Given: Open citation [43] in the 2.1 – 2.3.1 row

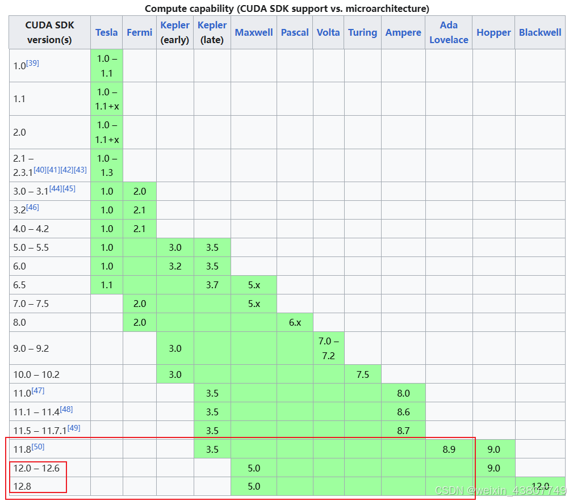Looking at the screenshot, I should click(80, 170).
